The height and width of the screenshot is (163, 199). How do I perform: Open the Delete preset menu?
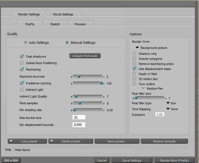point(70,141)
